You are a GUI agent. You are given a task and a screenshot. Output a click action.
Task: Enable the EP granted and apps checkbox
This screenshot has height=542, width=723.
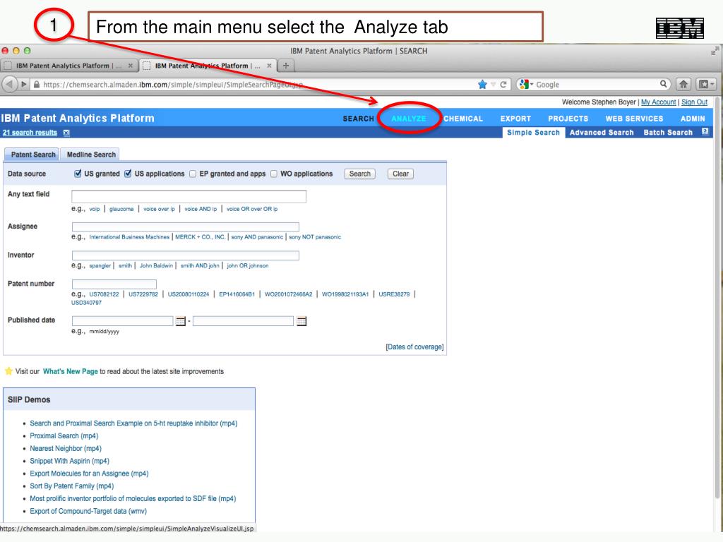pos(193,174)
